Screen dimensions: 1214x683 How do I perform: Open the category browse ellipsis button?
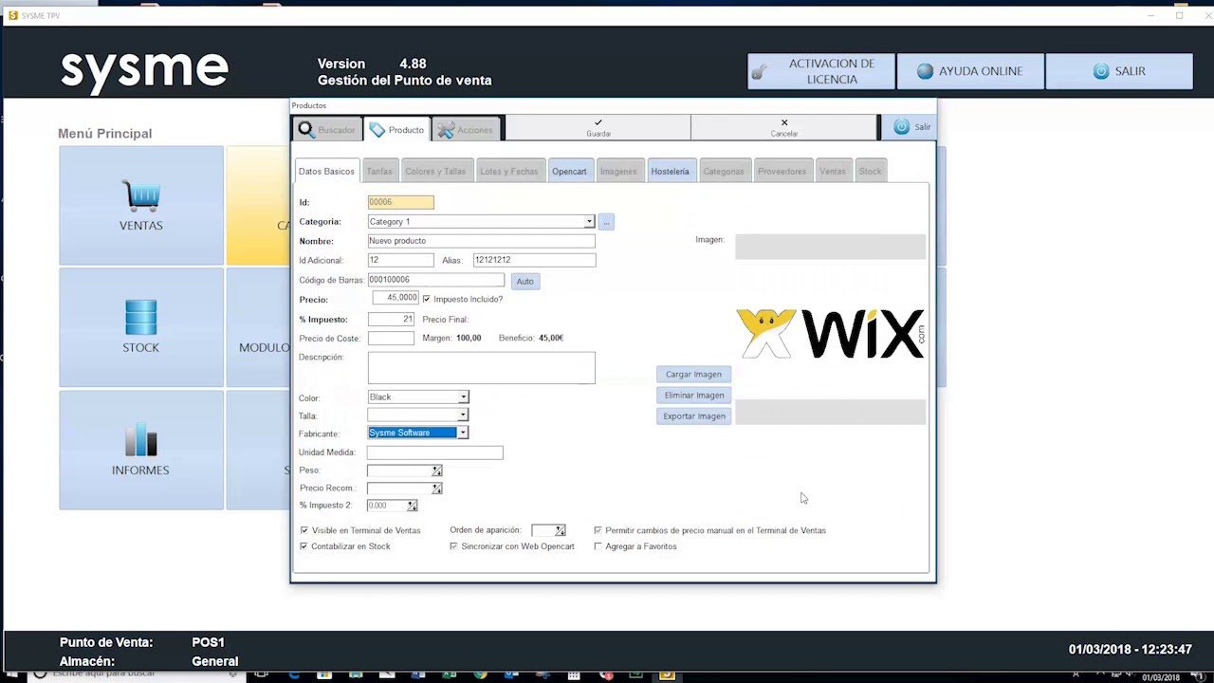(606, 222)
